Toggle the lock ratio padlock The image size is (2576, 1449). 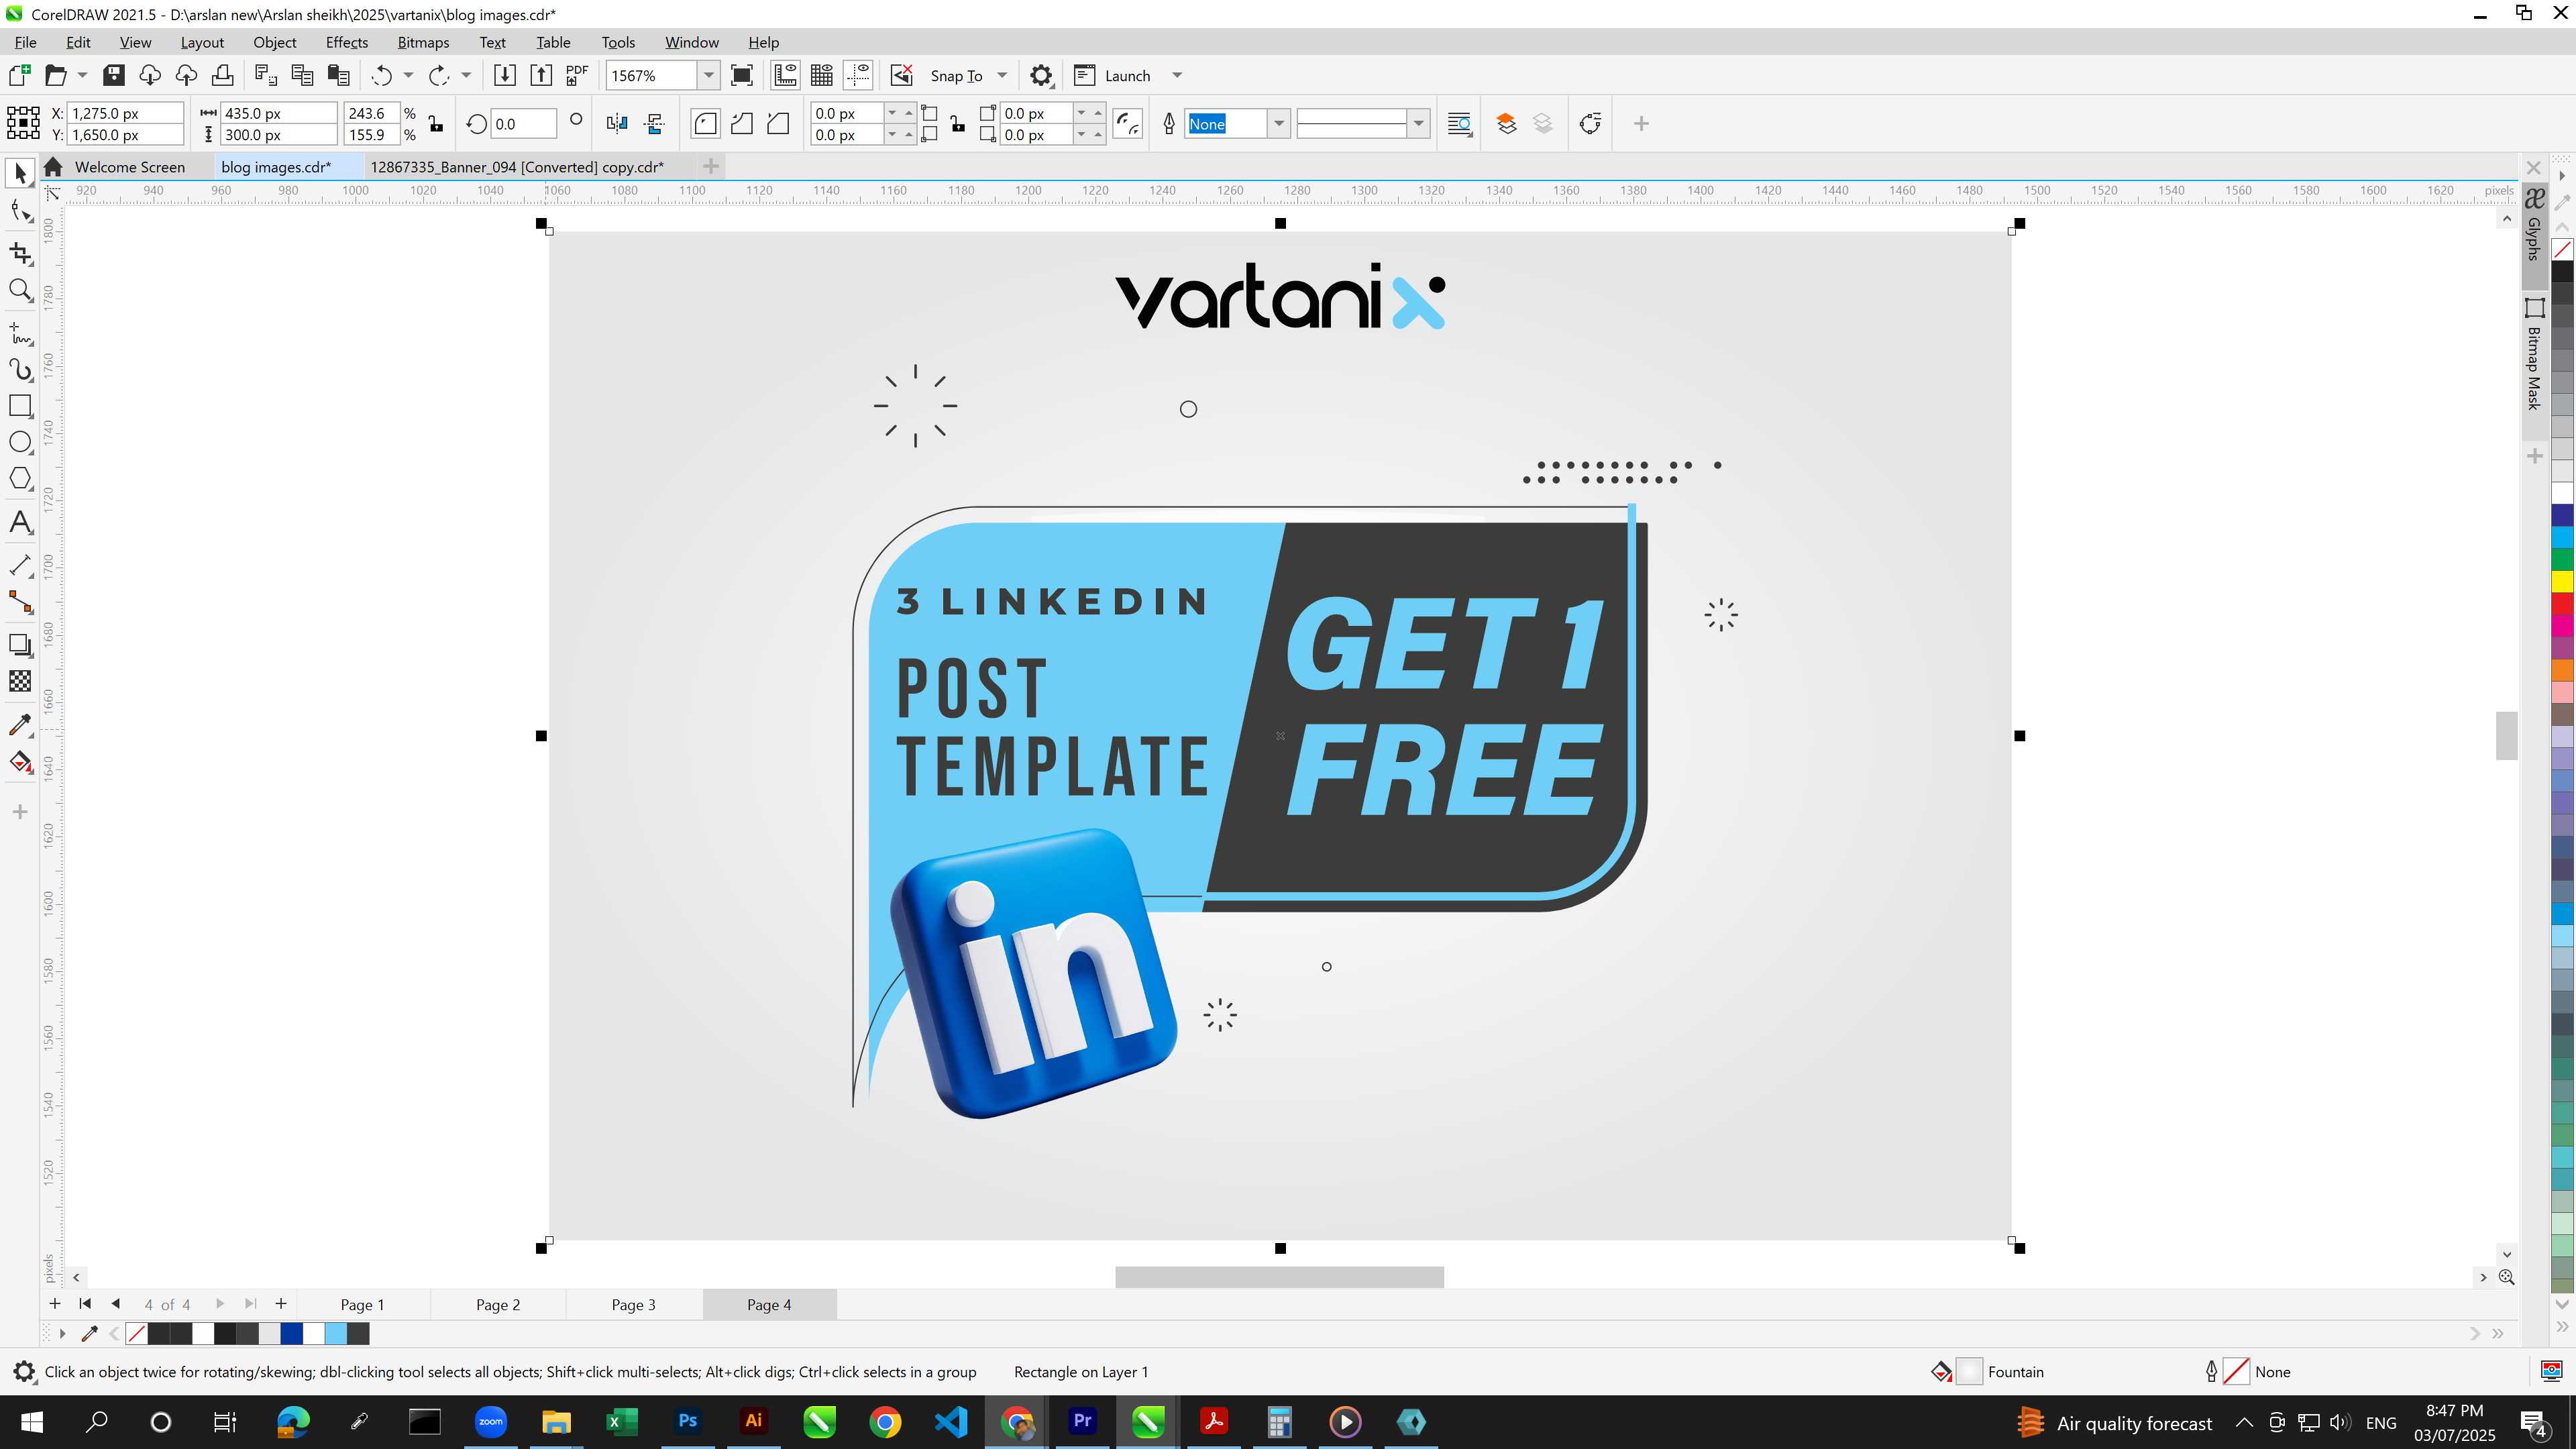pyautogui.click(x=435, y=124)
